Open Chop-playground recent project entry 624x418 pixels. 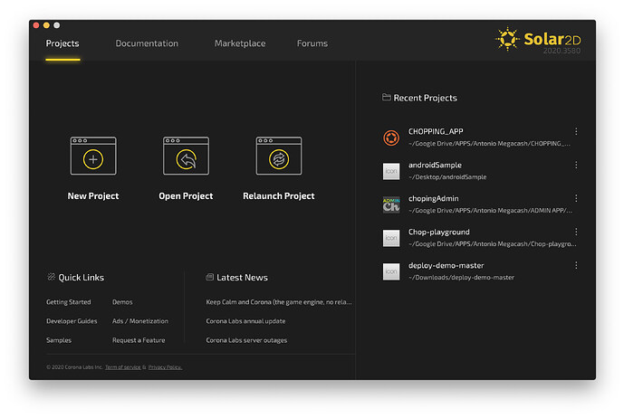click(x=480, y=238)
